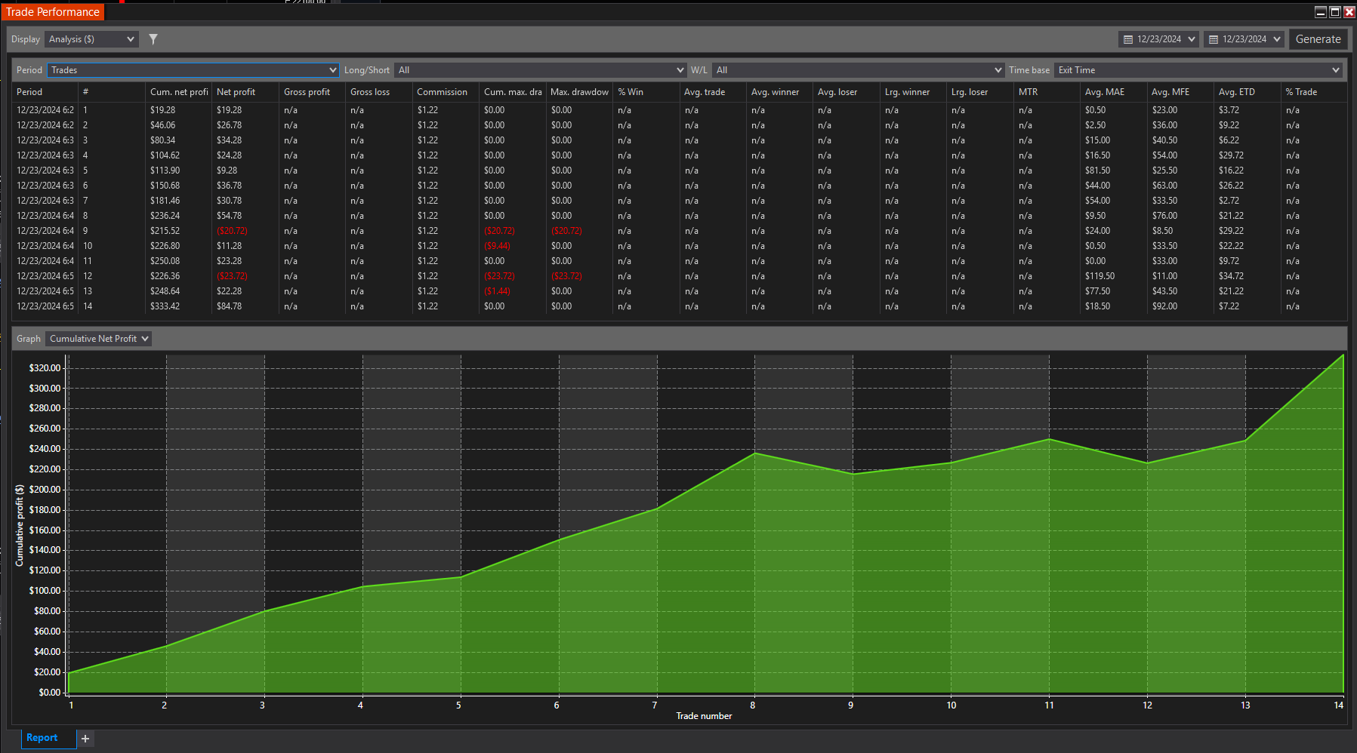Click the Cum. max. drawdown column header
1357x753 pixels.
(513, 92)
